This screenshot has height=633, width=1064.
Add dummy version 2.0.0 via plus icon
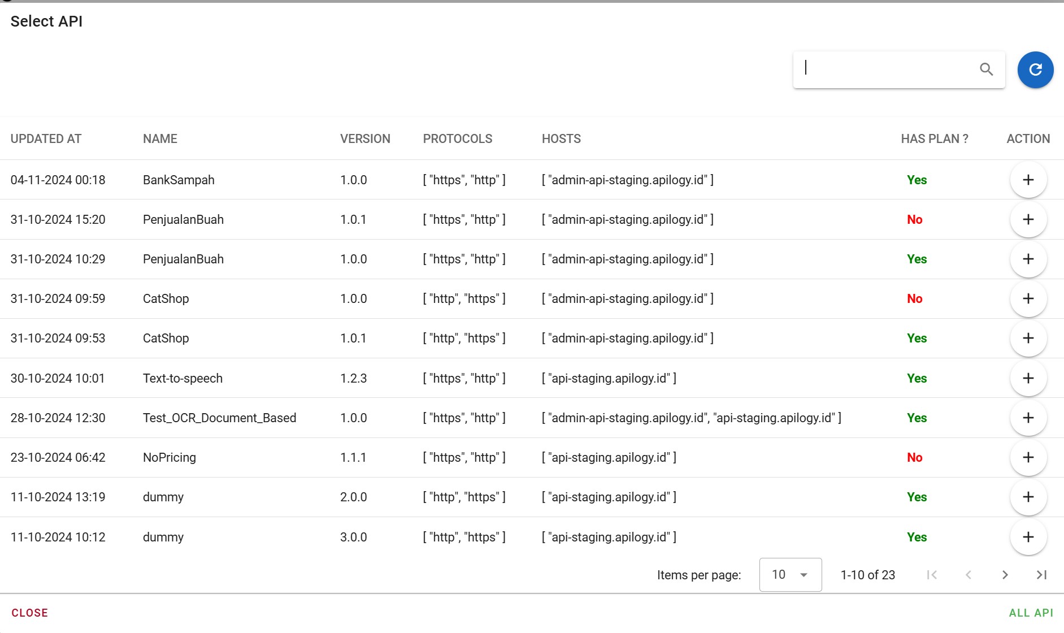click(x=1028, y=497)
